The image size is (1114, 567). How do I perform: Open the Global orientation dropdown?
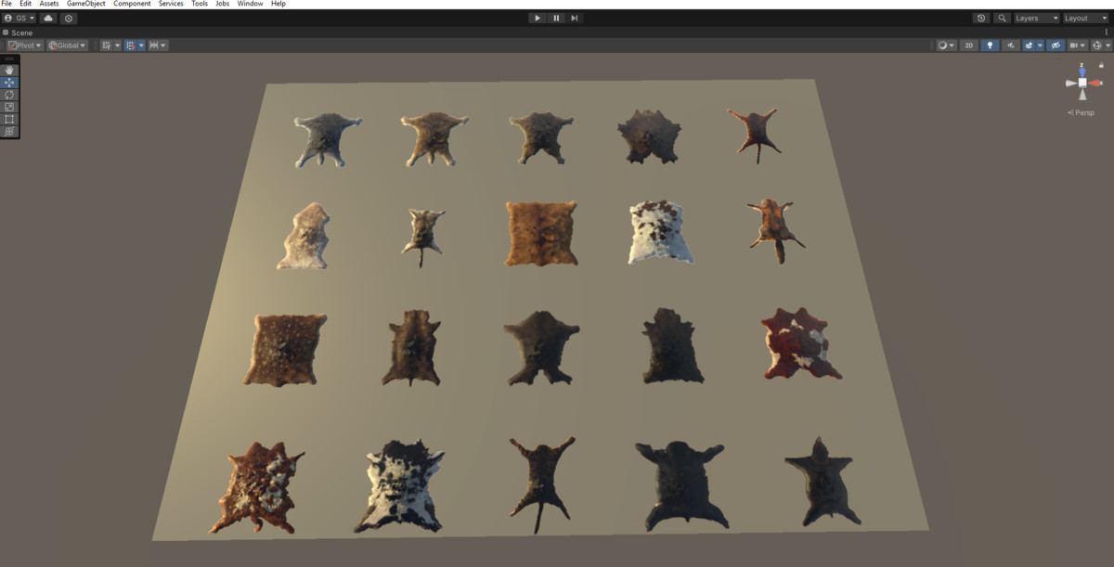[x=67, y=45]
